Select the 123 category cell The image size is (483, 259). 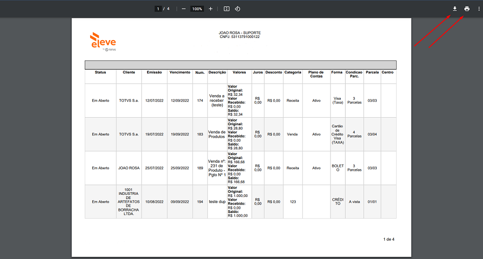pyautogui.click(x=292, y=202)
